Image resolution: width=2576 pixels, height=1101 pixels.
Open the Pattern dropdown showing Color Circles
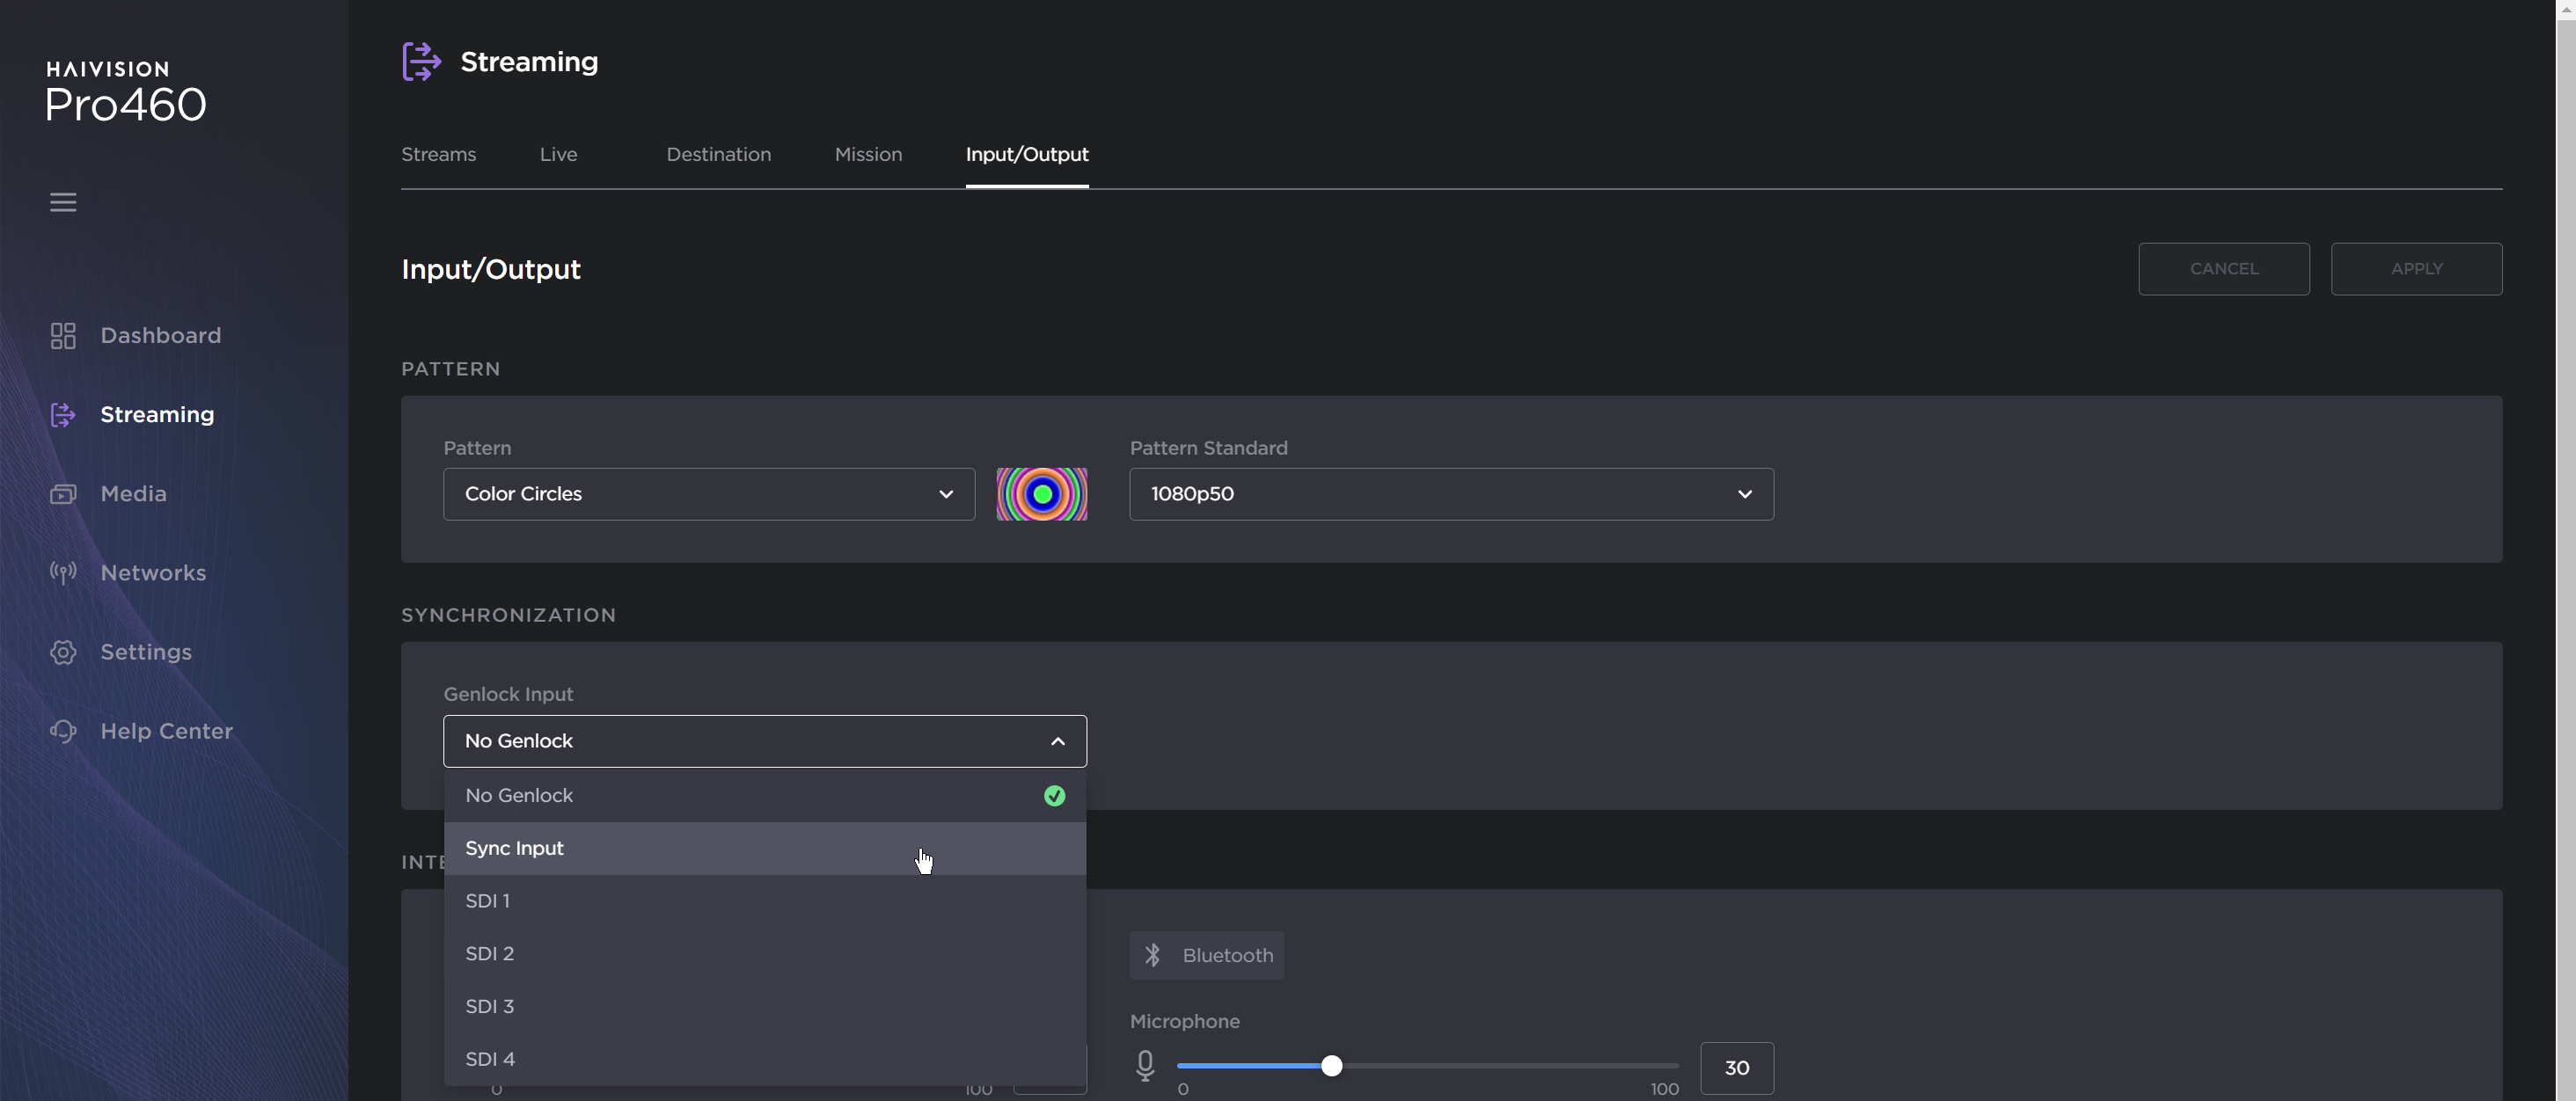click(x=709, y=494)
